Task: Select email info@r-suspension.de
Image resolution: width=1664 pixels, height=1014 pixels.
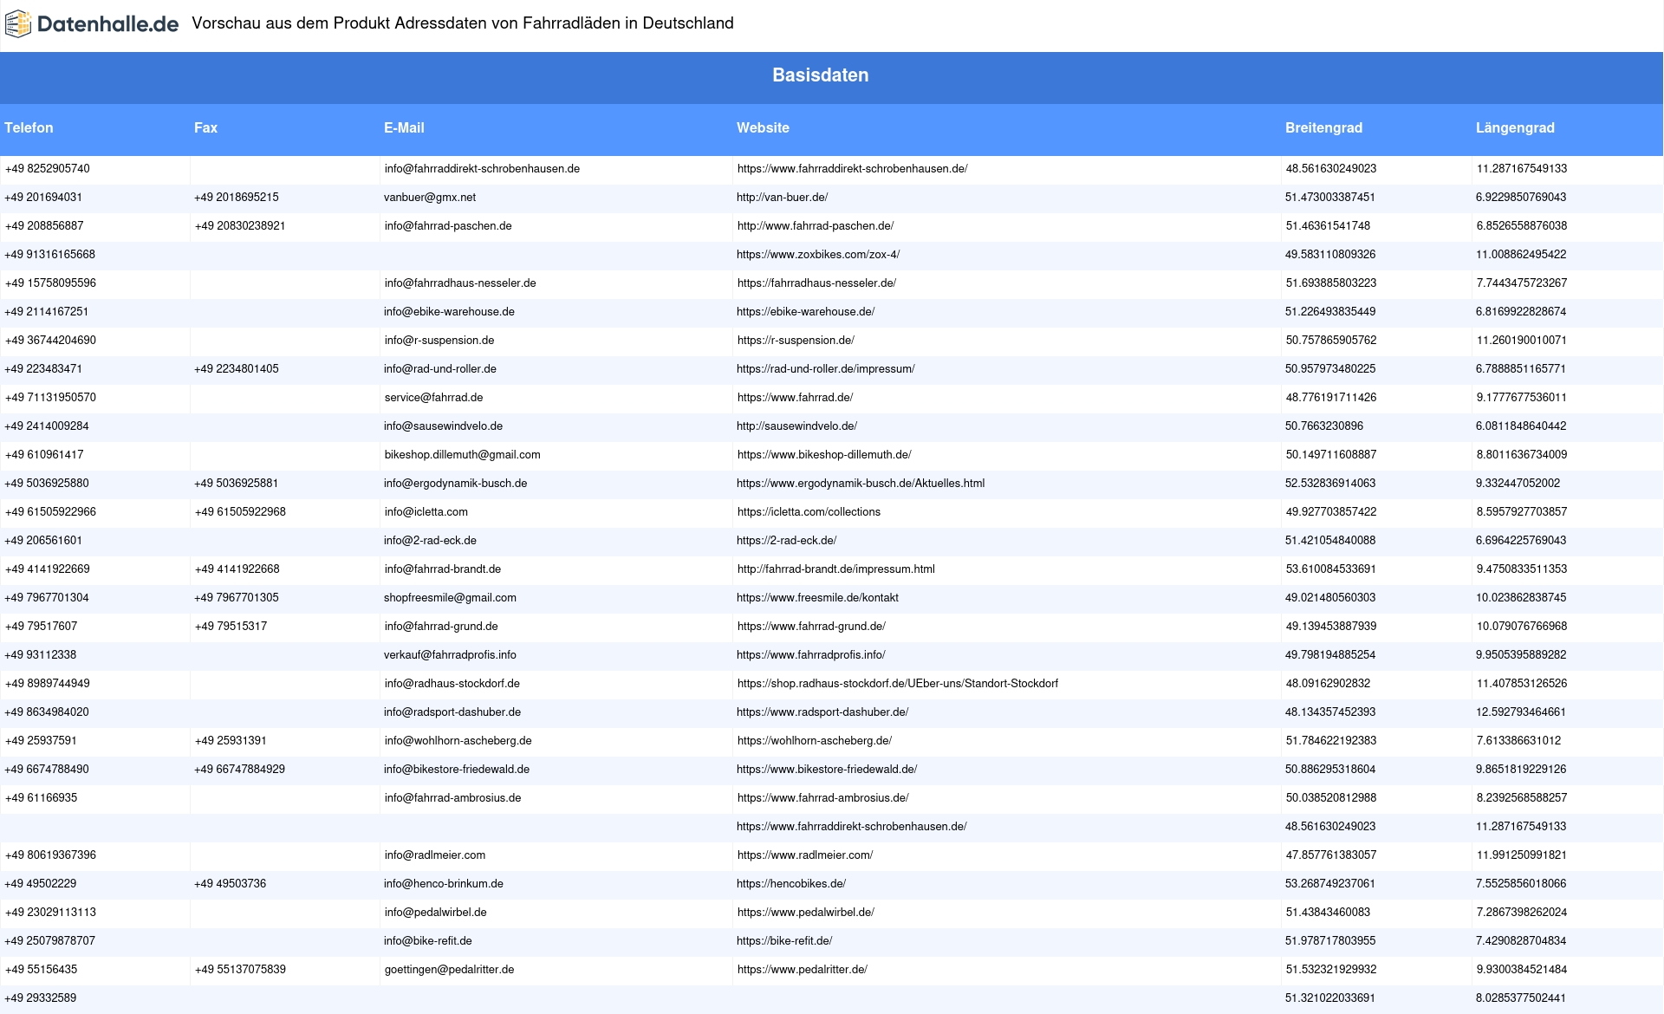Action: click(439, 341)
